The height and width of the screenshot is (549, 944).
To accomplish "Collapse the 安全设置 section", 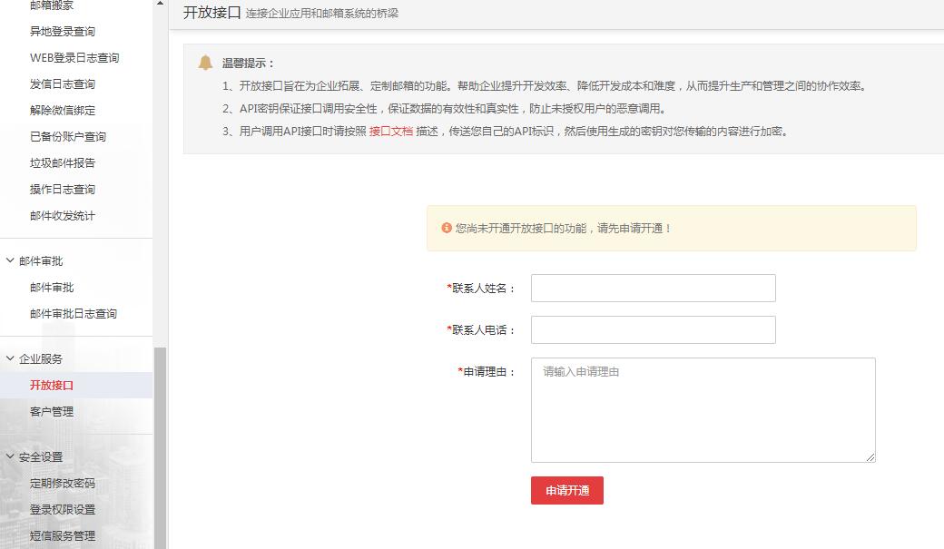I will 10,457.
